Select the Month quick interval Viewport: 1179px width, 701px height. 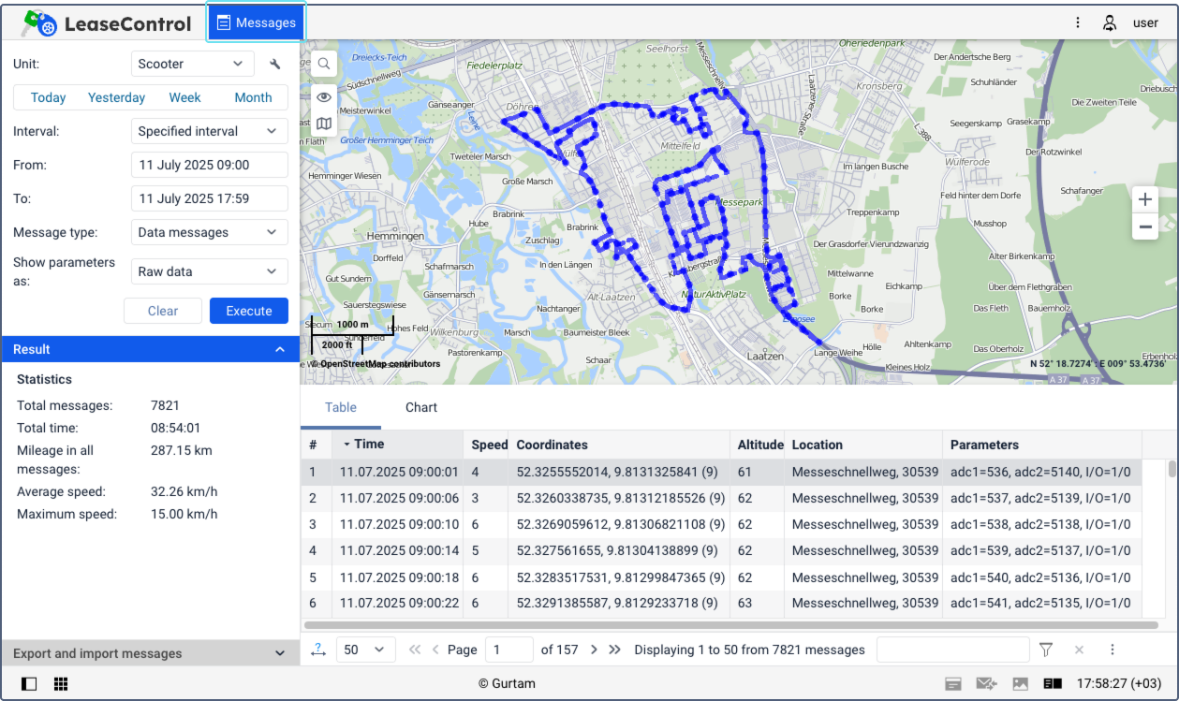point(253,97)
